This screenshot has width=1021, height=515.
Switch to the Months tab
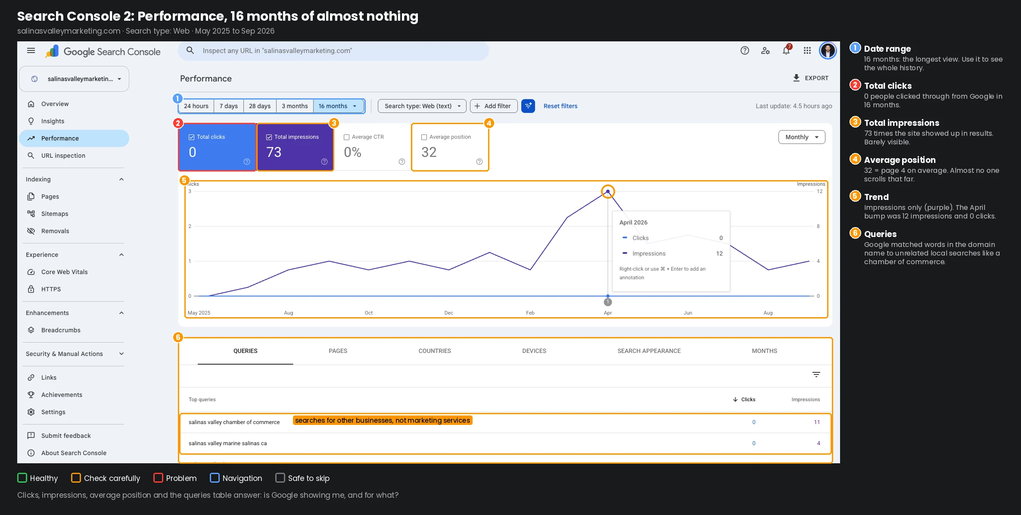pyautogui.click(x=765, y=351)
